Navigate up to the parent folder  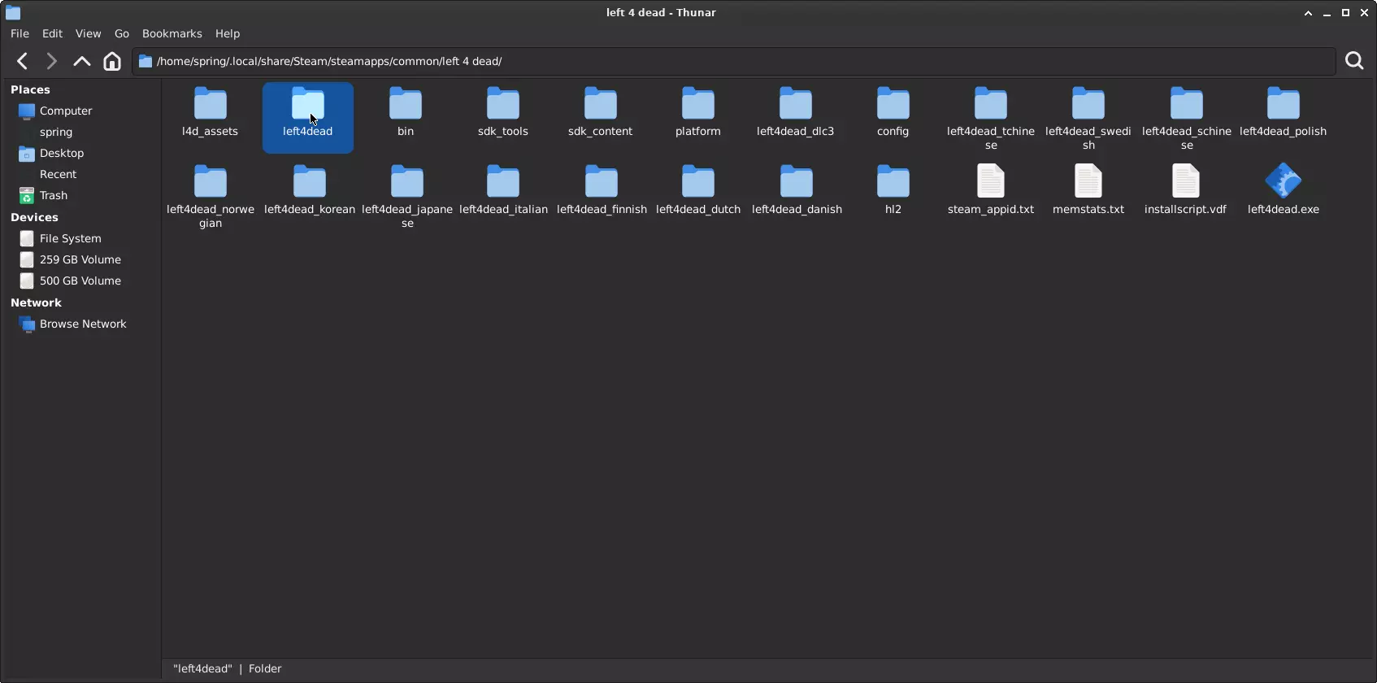tap(81, 61)
